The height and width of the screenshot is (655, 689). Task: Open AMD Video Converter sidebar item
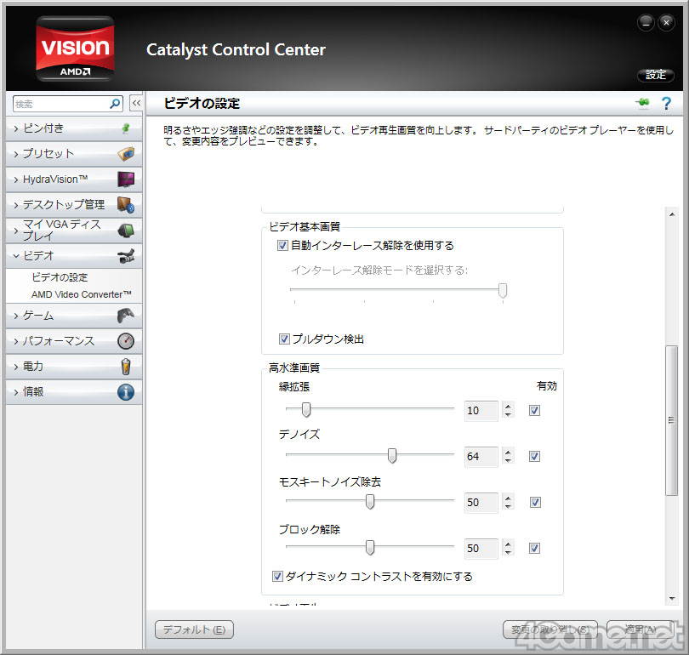[82, 294]
